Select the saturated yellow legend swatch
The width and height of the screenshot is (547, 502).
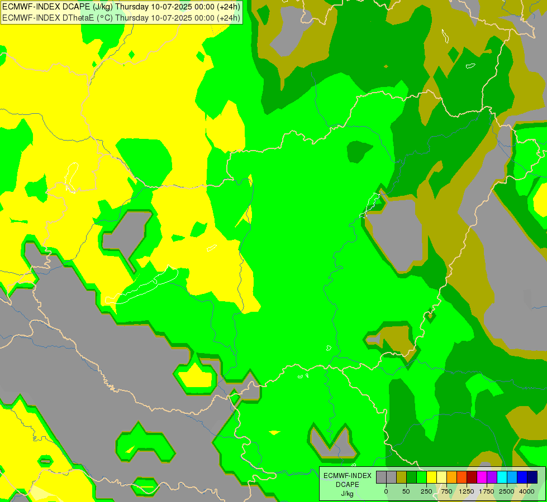pyautogui.click(x=431, y=477)
